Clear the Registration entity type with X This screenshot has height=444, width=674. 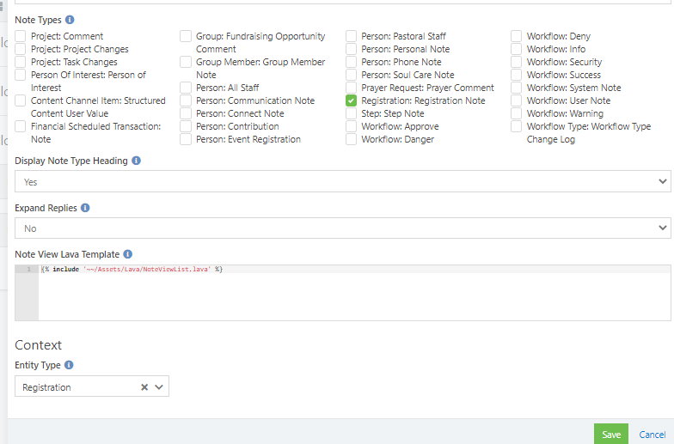[x=144, y=387]
